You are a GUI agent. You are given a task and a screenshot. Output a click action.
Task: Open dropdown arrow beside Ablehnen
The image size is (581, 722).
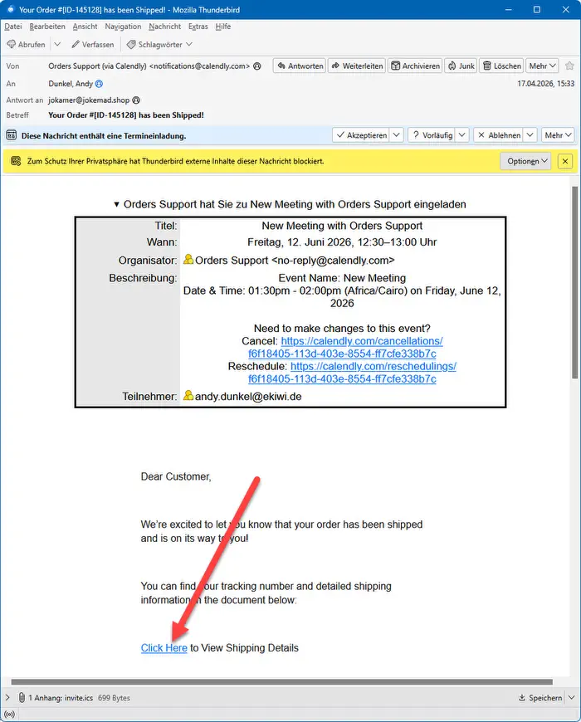point(530,135)
